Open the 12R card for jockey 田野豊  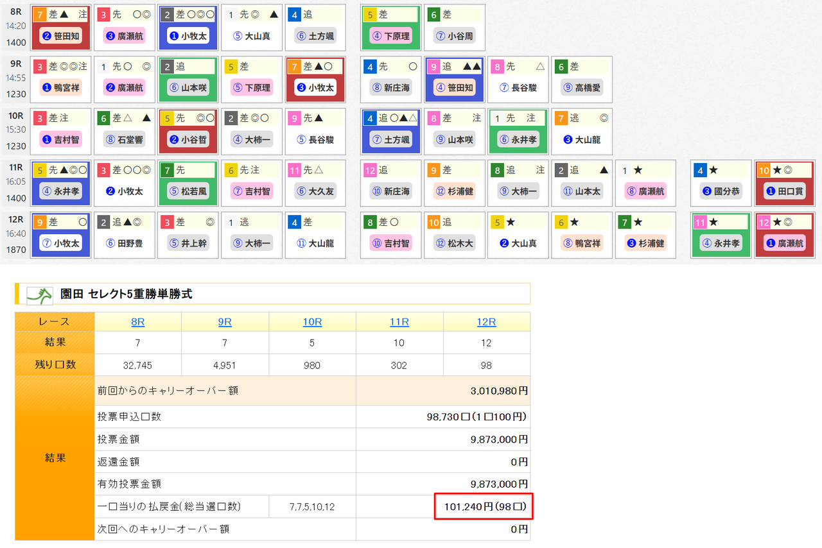tap(125, 235)
